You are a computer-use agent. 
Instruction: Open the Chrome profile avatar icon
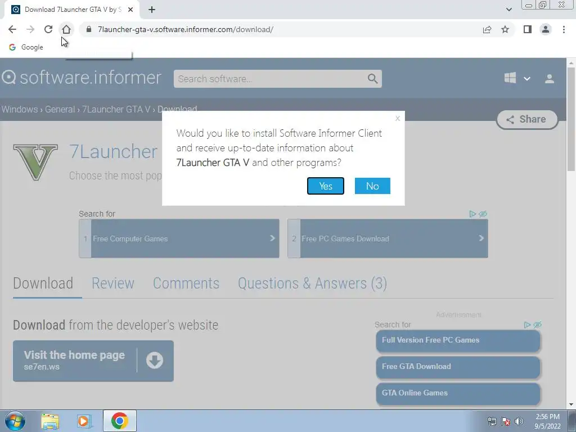coord(546,29)
